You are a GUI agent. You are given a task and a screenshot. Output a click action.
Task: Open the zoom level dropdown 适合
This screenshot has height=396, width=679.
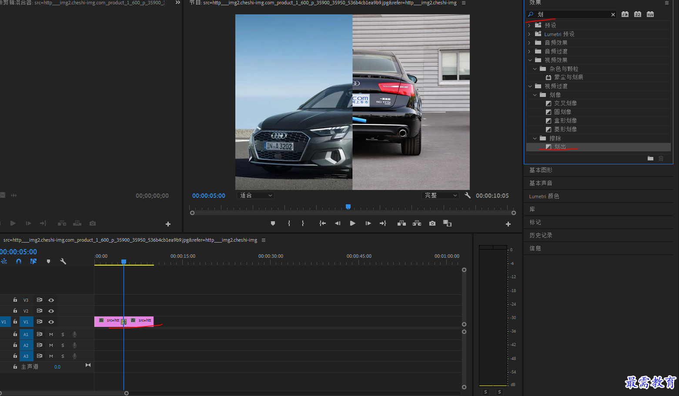coord(256,196)
